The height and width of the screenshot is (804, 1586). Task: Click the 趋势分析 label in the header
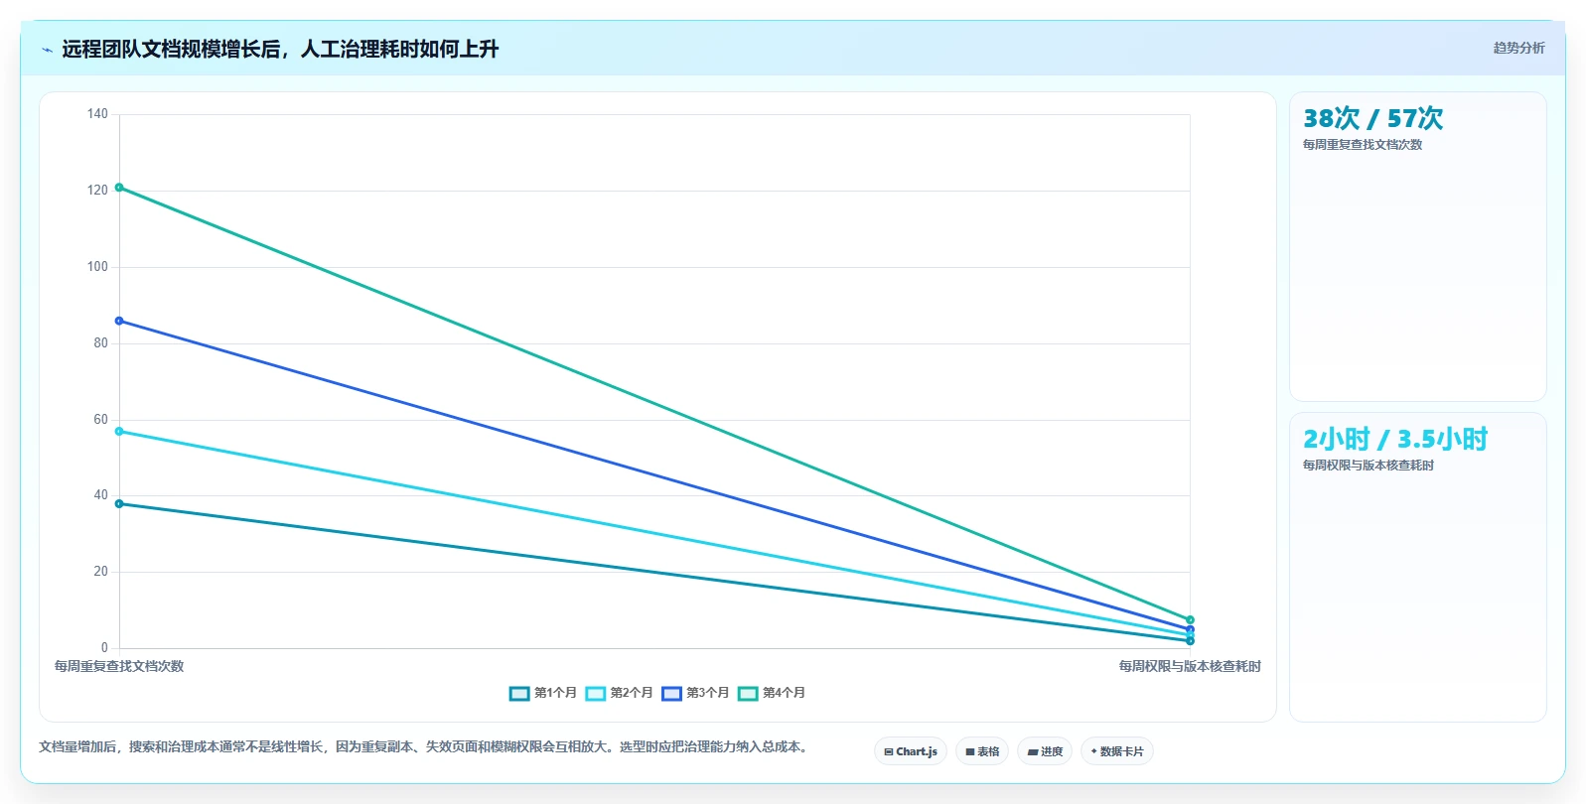(x=1518, y=48)
